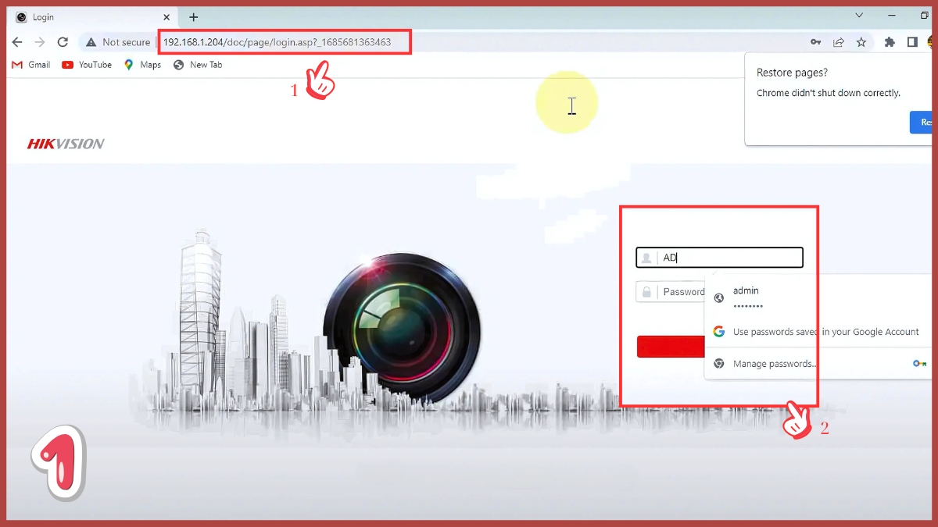Screen dimensions: 938x527
Task: Toggle the browser side panel icon
Action: click(x=912, y=42)
